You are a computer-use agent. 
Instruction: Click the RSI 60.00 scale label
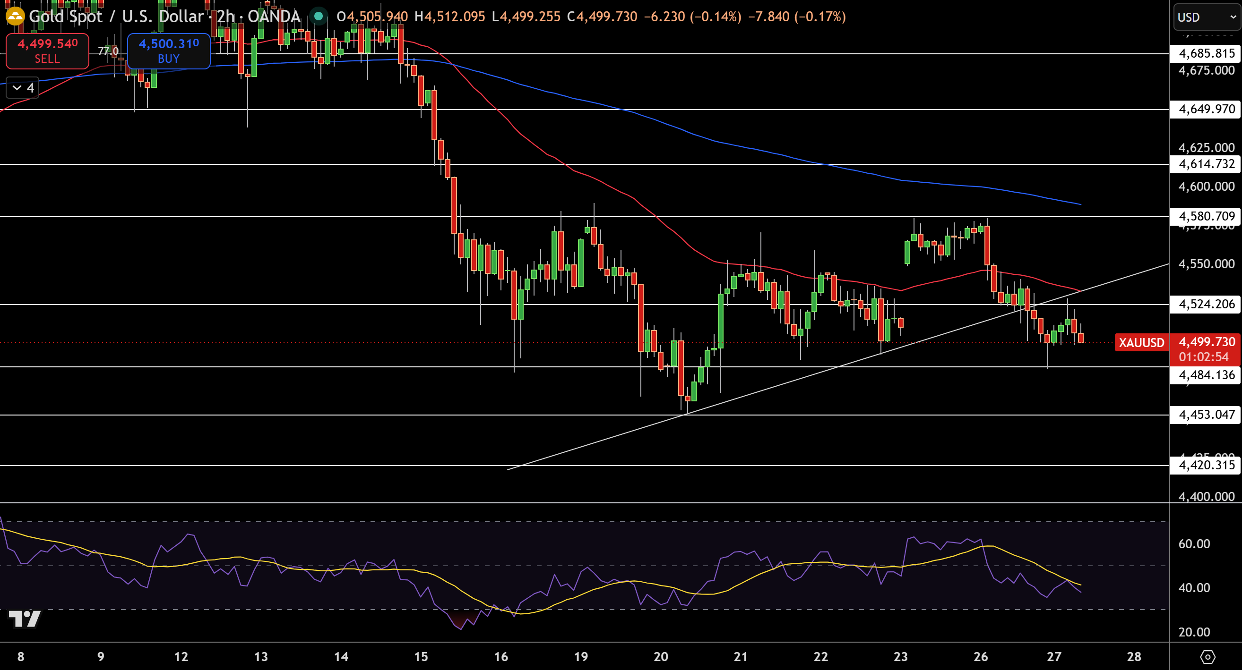click(1194, 544)
